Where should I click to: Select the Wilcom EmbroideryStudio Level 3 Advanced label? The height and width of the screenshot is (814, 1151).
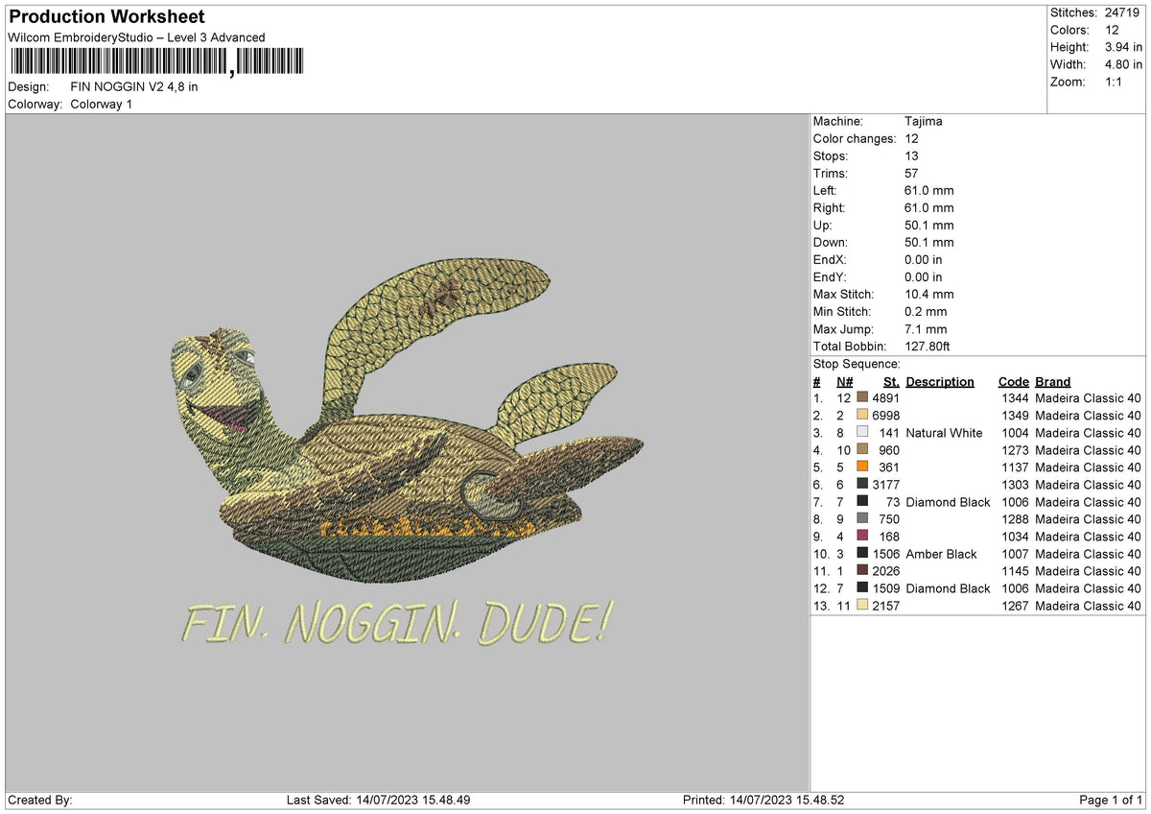tap(134, 37)
